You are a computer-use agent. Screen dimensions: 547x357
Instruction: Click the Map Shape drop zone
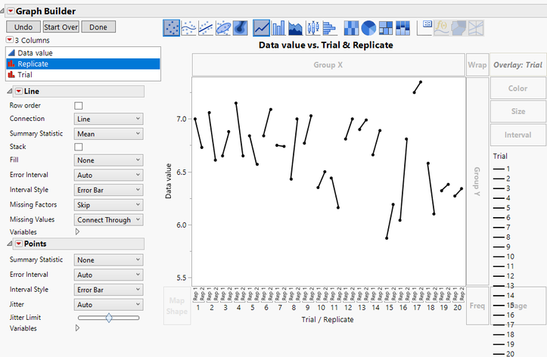(177, 306)
